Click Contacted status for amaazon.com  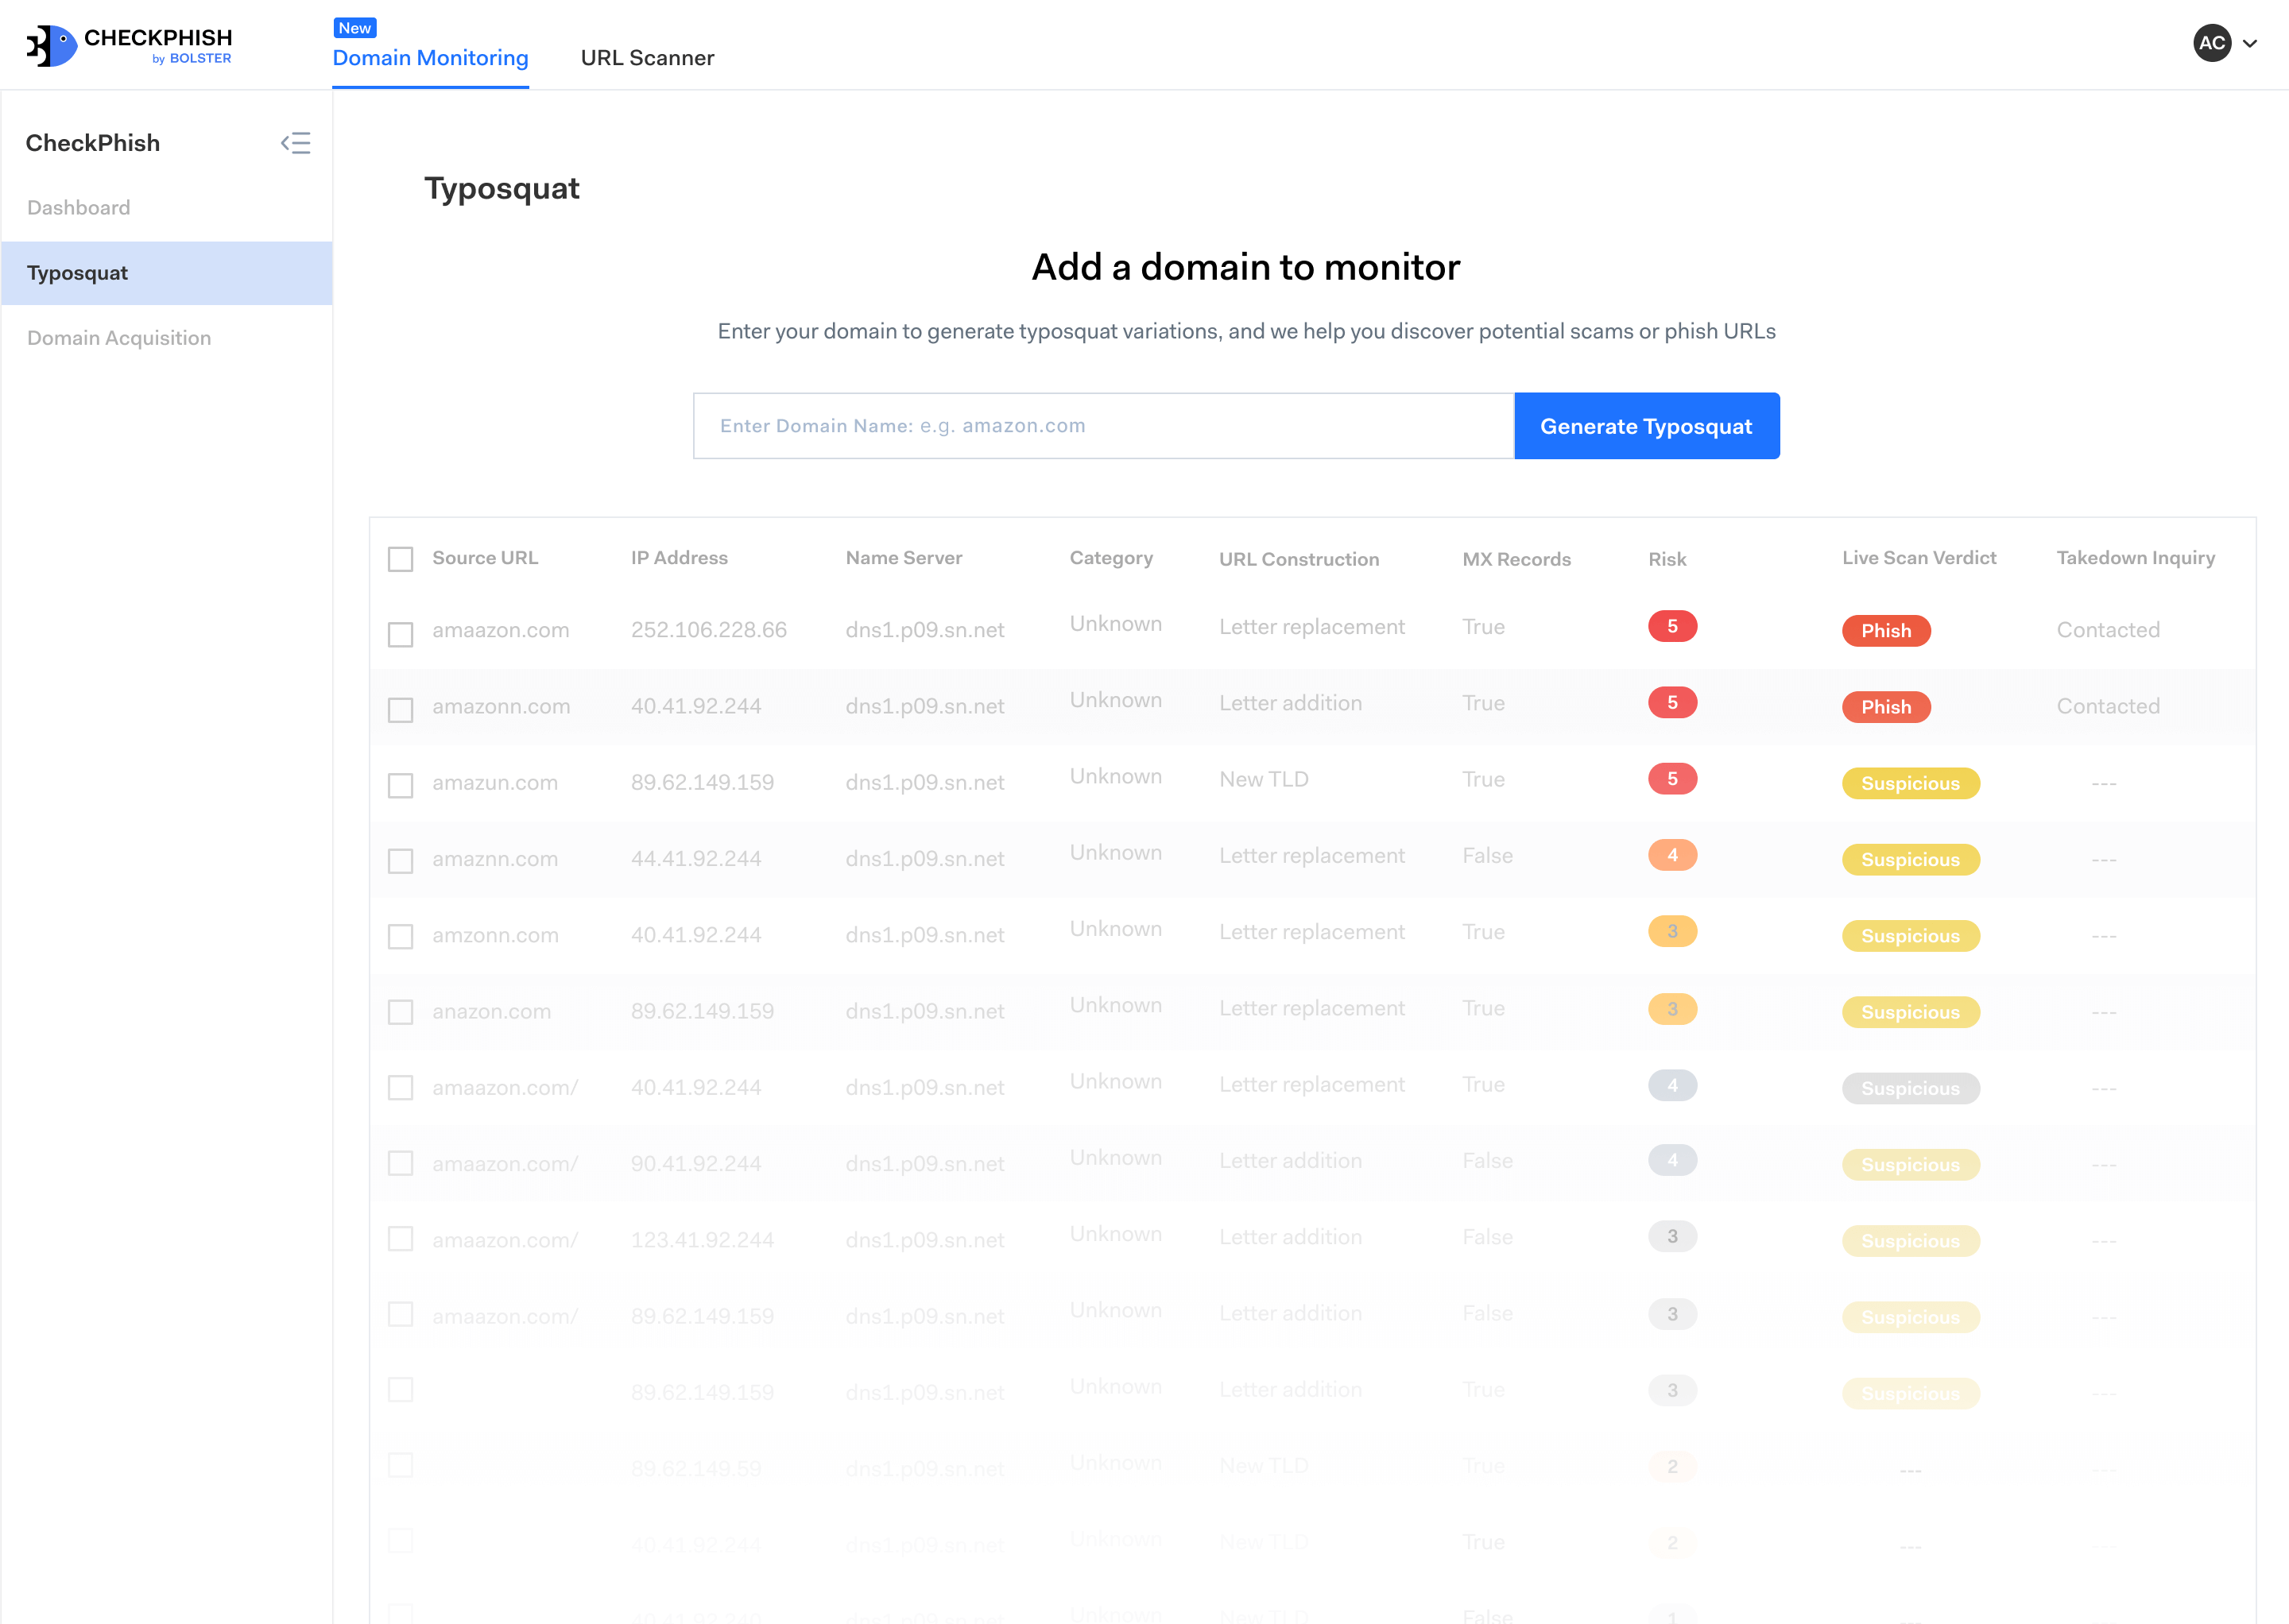point(2108,630)
